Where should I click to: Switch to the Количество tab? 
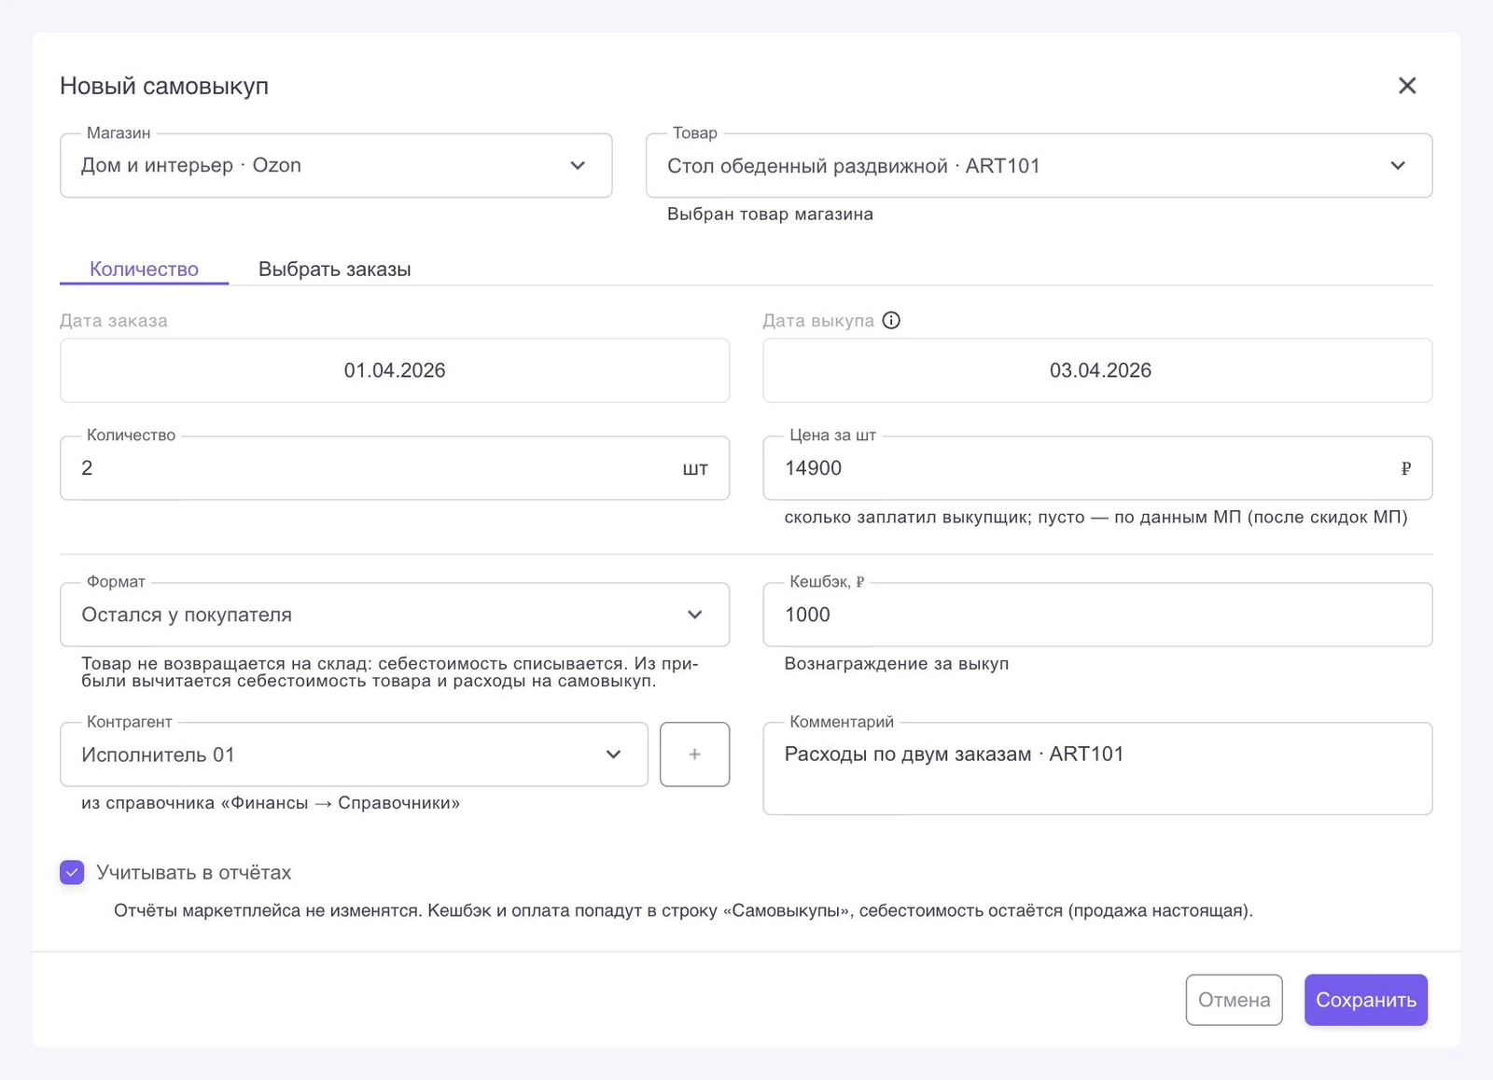[144, 269]
